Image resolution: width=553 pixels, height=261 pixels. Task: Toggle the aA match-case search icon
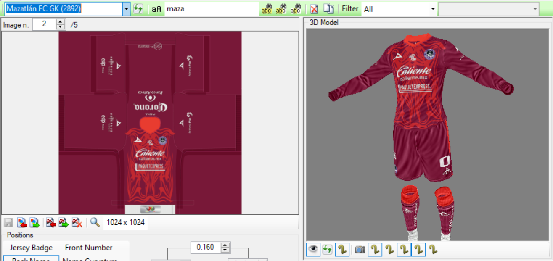156,9
